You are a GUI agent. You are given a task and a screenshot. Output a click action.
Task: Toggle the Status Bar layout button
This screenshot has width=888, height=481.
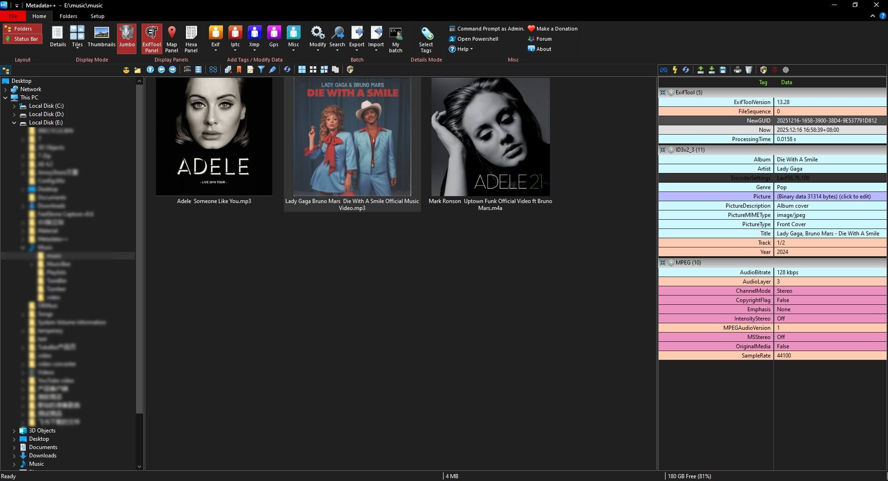pos(22,39)
